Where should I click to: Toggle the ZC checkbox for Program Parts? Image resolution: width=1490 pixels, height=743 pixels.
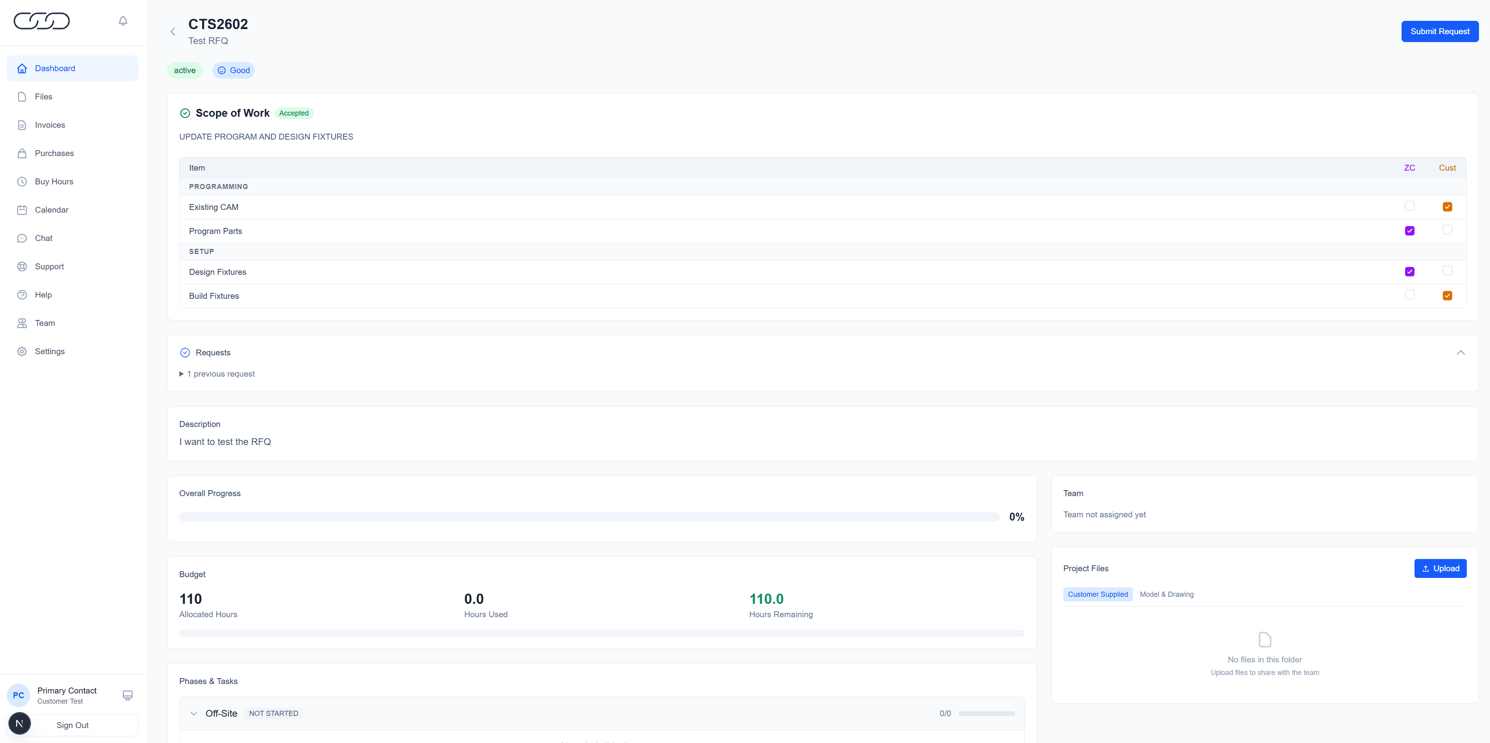pyautogui.click(x=1409, y=230)
